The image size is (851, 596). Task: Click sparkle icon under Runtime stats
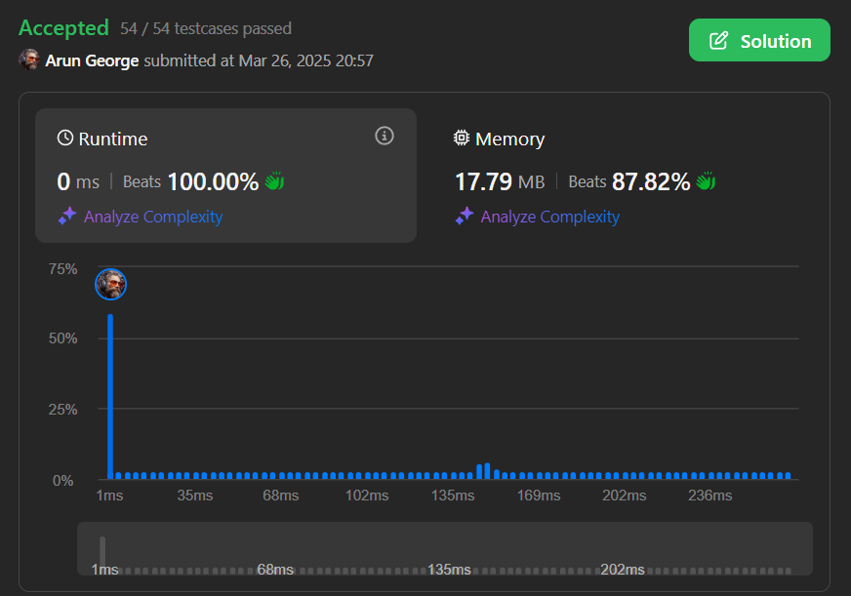[66, 217]
